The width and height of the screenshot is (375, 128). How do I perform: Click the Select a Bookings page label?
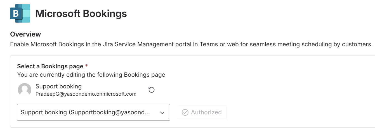[50, 66]
